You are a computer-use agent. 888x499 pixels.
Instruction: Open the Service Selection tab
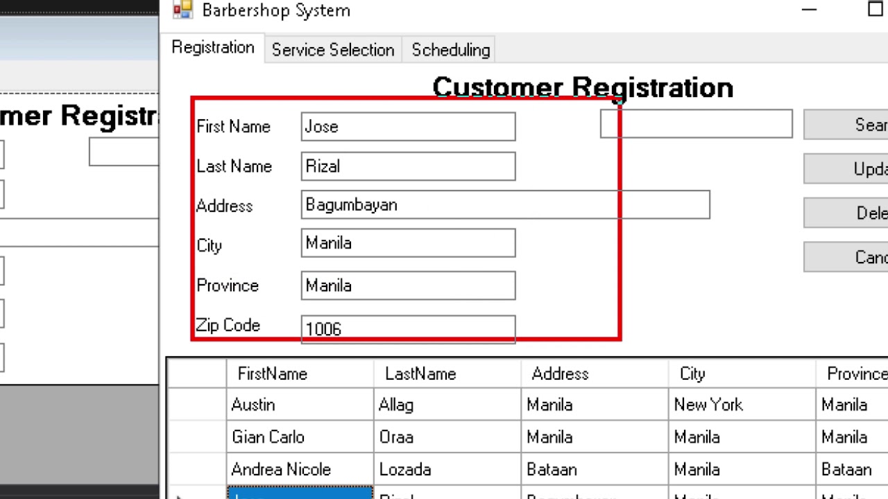[x=333, y=50]
